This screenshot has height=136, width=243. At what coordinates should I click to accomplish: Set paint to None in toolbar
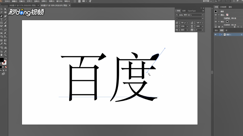pos(6,67)
